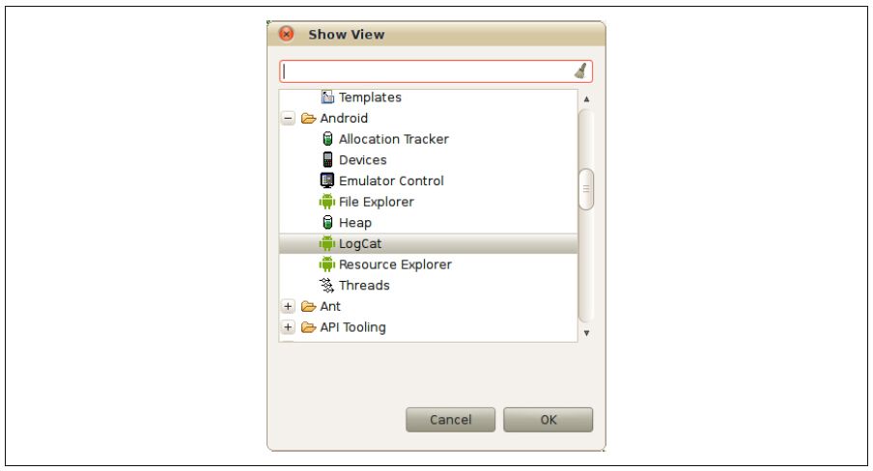Click the File Explorer android icon
873x471 pixels.
click(x=327, y=202)
